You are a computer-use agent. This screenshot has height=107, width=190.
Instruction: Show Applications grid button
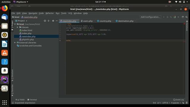[x=5, y=103]
